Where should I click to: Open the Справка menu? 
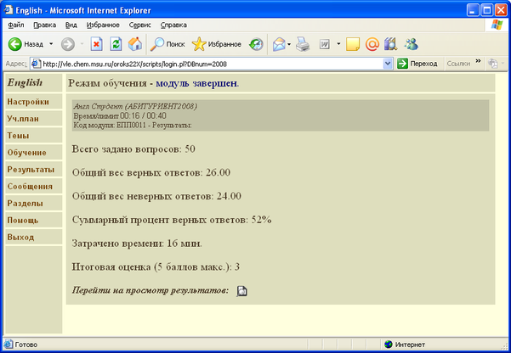point(173,25)
